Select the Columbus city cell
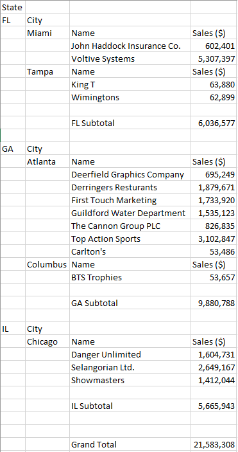This screenshot has width=238, height=452. point(47,264)
